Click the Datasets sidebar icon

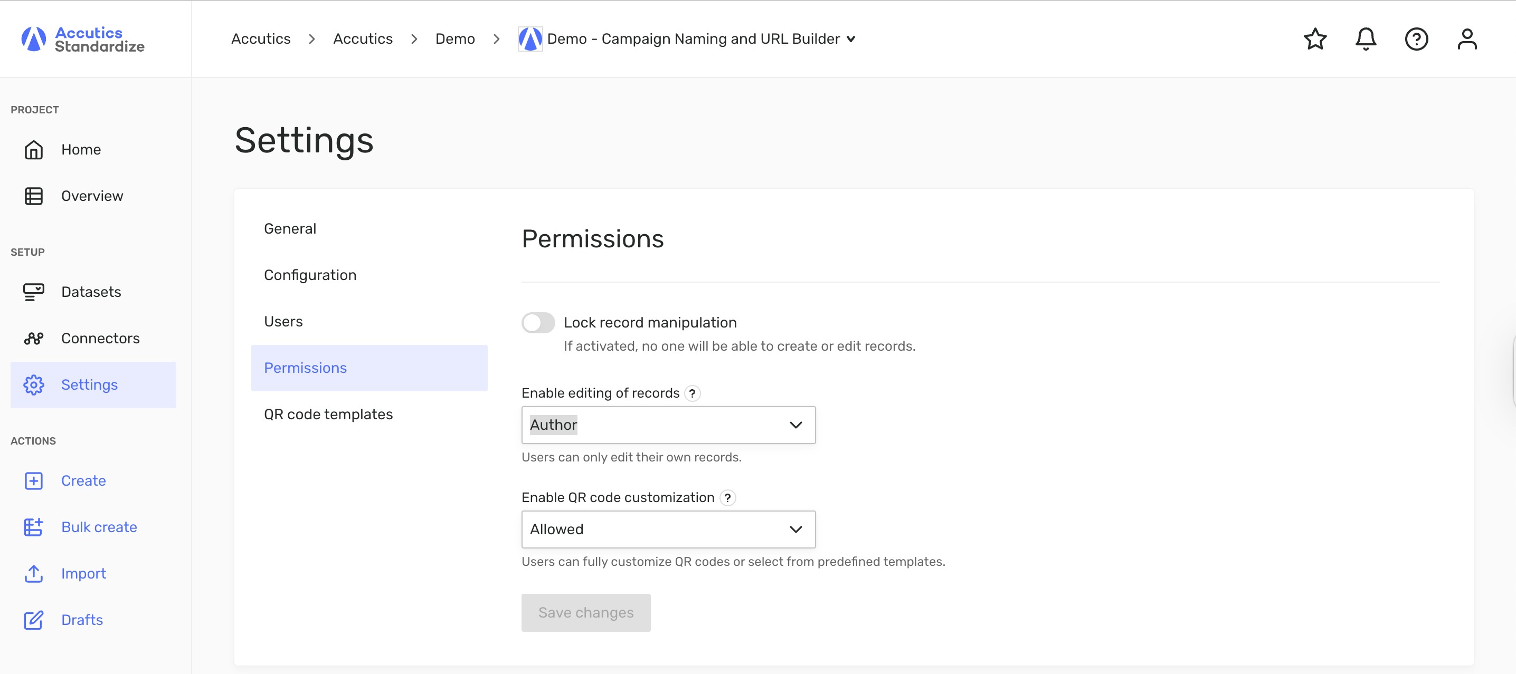coord(34,292)
